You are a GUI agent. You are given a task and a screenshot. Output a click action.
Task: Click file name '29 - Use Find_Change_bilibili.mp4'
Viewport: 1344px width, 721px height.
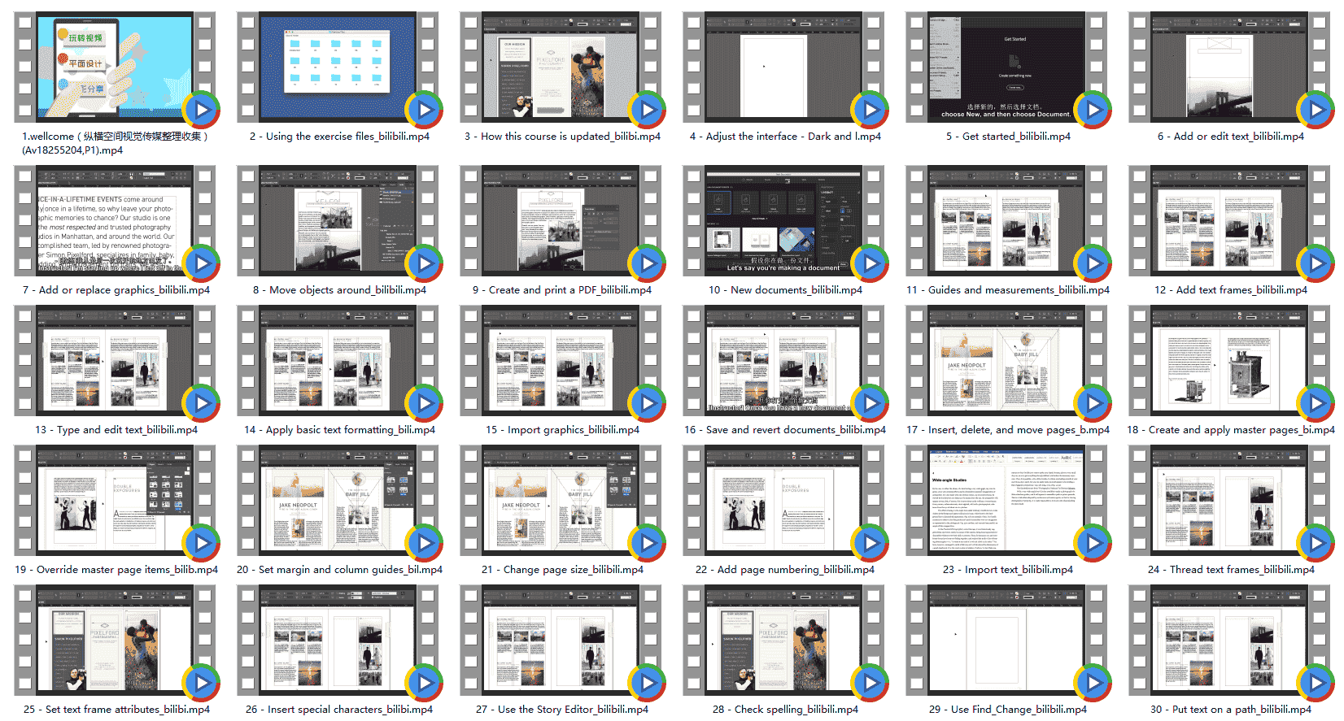point(1008,710)
